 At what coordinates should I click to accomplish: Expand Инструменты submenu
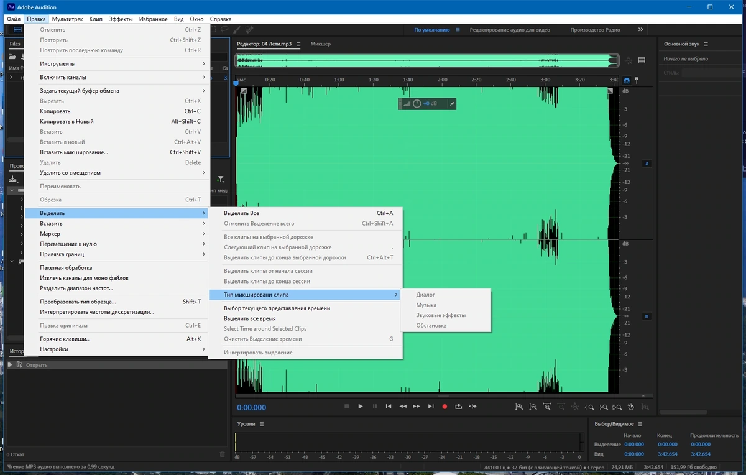point(117,63)
